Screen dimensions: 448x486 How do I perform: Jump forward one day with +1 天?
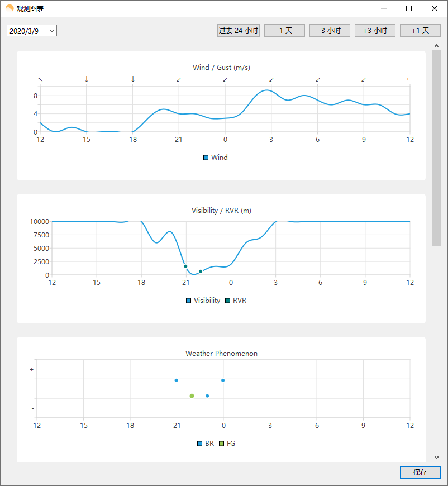(421, 30)
